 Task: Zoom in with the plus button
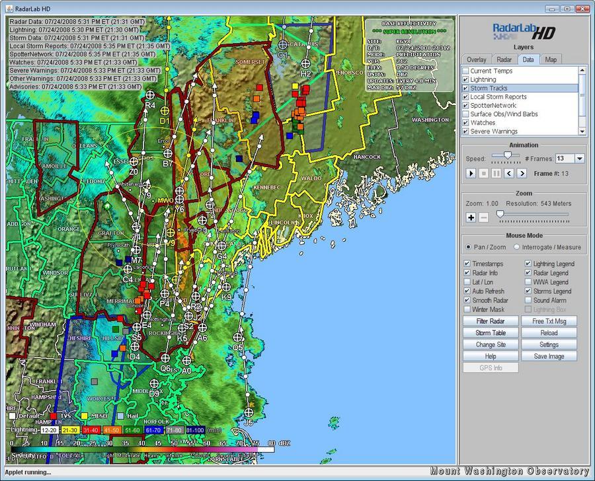point(471,217)
